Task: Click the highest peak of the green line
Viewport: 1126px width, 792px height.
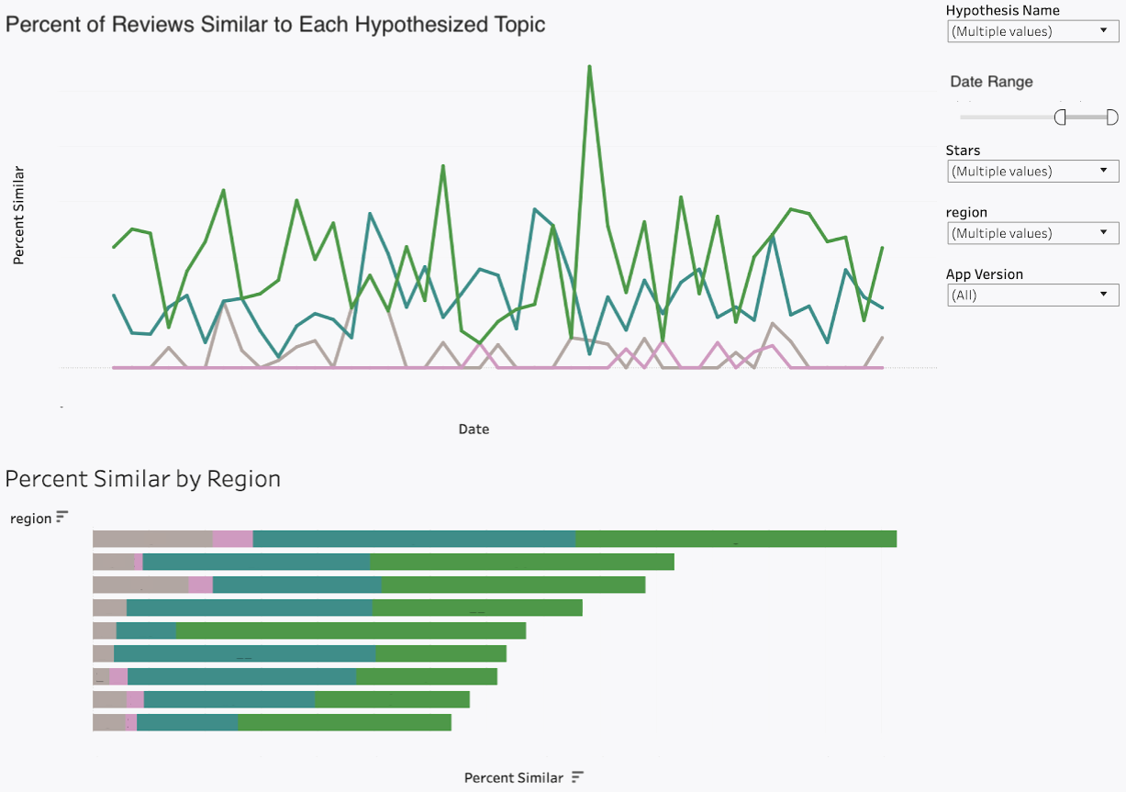Action: point(589,67)
